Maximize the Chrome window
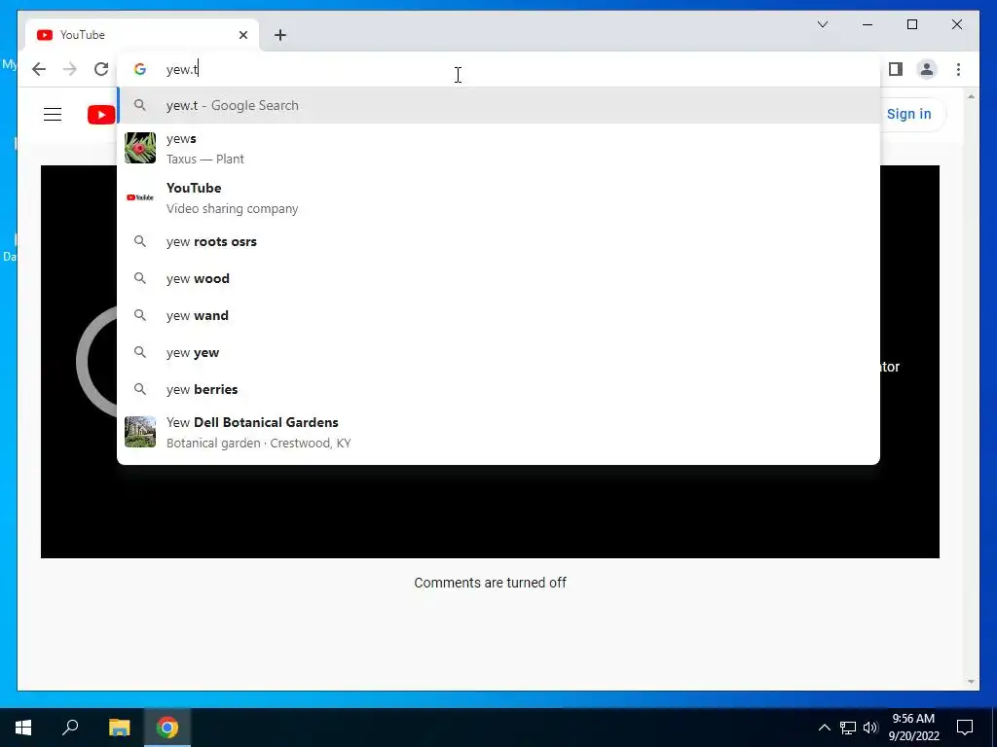Viewport: 997px width, 747px height. pyautogui.click(x=911, y=24)
